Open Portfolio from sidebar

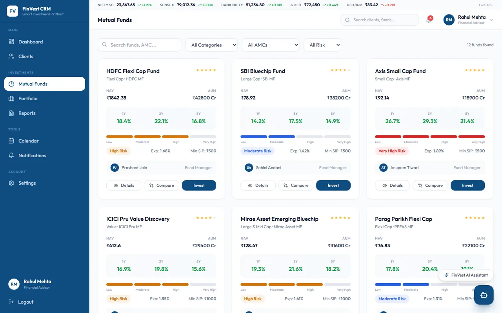pyautogui.click(x=45, y=99)
